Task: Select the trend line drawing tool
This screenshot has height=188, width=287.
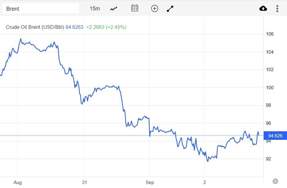Action: (170, 9)
